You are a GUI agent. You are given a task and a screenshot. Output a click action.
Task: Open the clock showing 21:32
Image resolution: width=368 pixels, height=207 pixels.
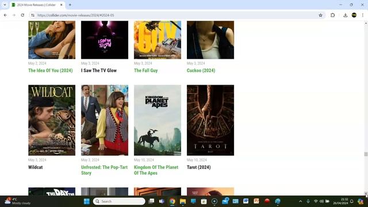(x=340, y=201)
